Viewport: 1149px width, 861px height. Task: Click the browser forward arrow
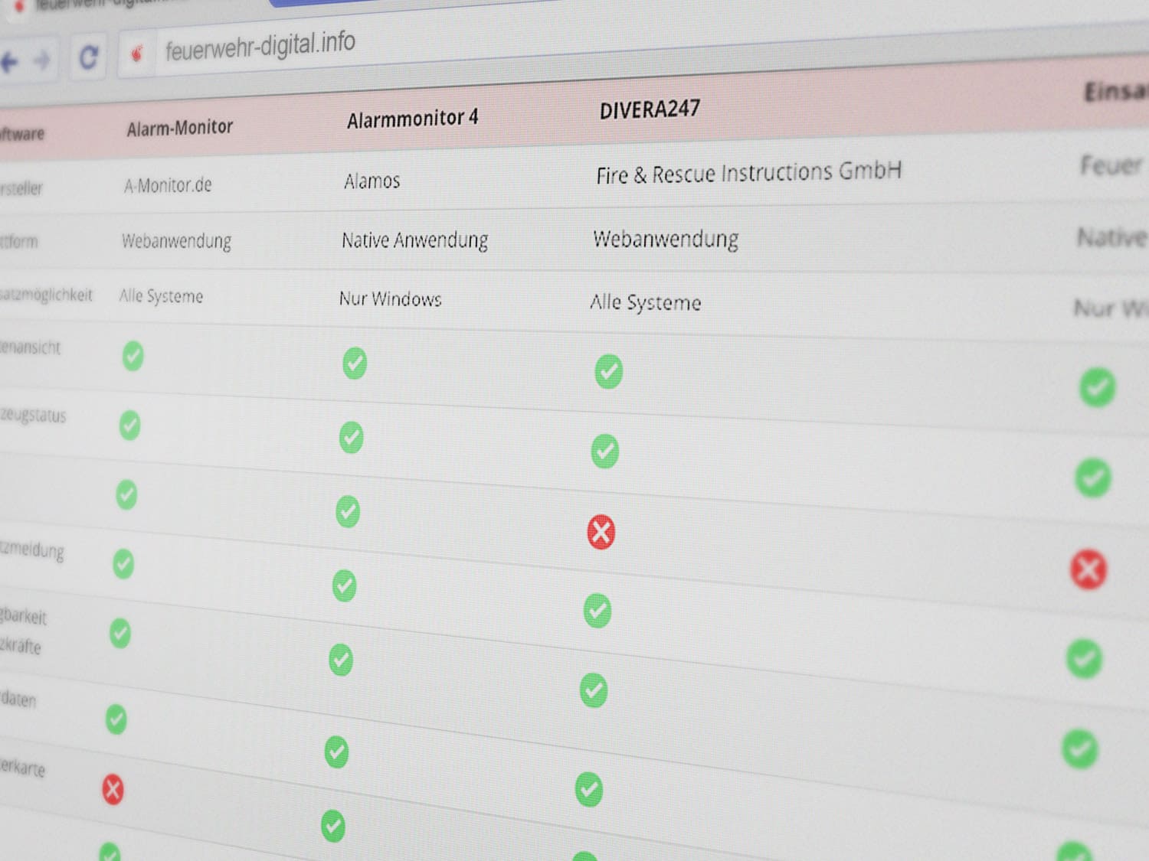[x=42, y=60]
